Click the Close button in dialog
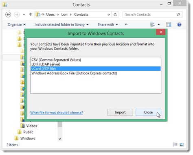 [x=148, y=112]
